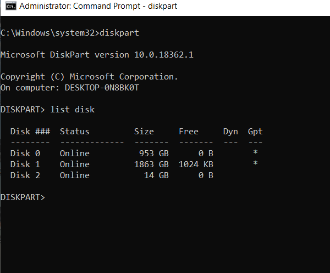Click the 'Size' column header
Image resolution: width=330 pixels, height=273 pixels.
point(144,132)
